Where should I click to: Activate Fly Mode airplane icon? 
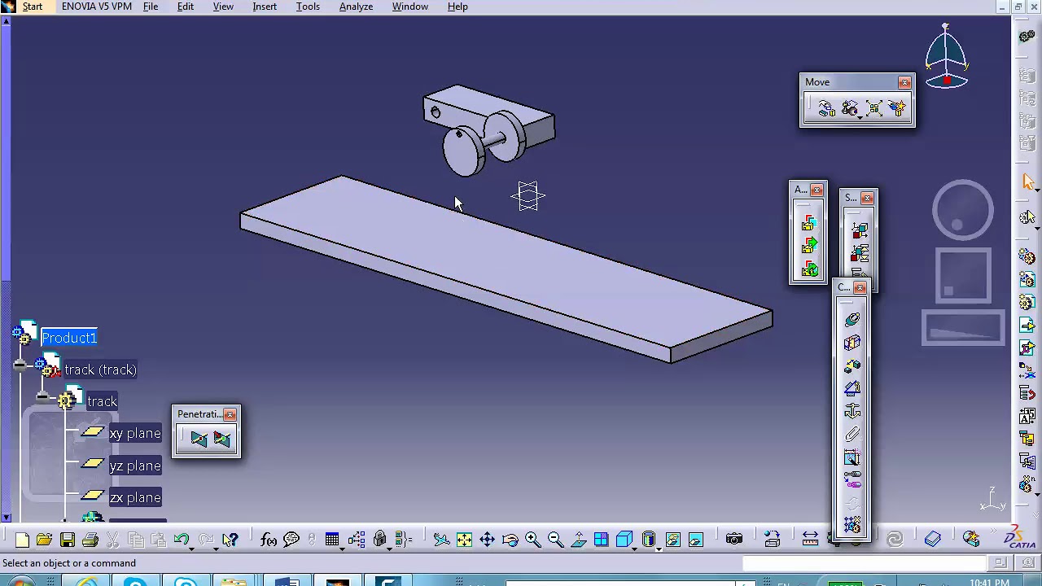click(x=441, y=540)
